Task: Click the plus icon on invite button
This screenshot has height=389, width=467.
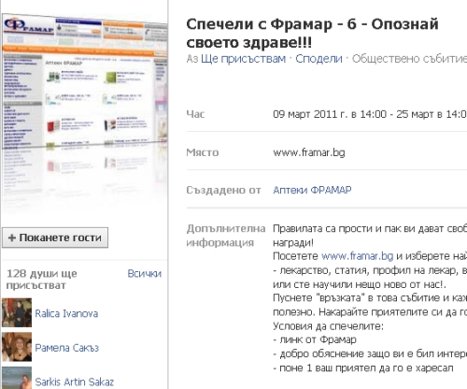Action: (12, 238)
